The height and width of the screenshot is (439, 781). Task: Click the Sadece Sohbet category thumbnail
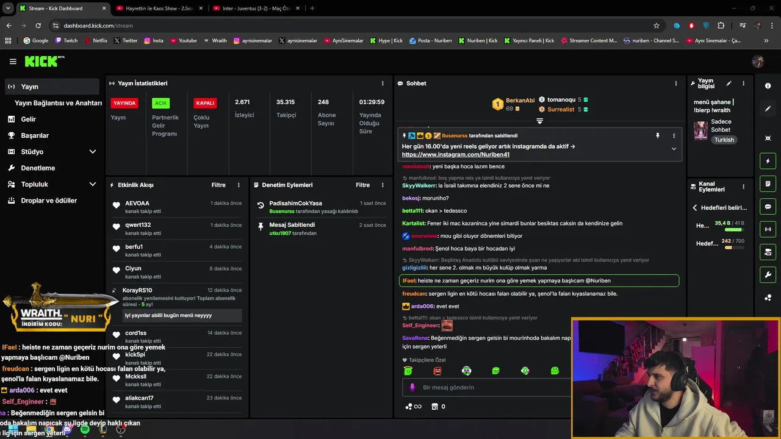(700, 130)
